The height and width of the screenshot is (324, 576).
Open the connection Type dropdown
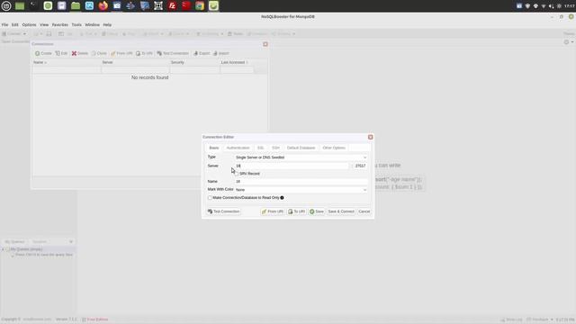click(x=301, y=157)
